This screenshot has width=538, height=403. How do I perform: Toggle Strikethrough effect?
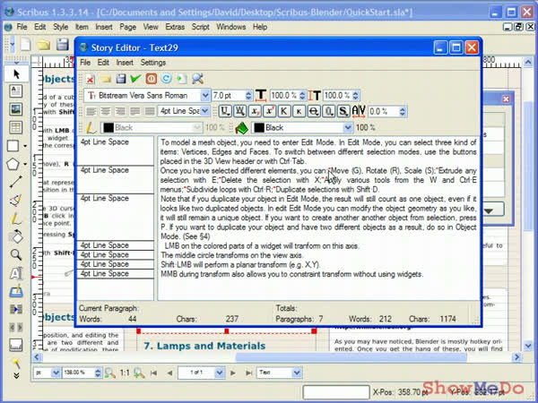coord(314,111)
